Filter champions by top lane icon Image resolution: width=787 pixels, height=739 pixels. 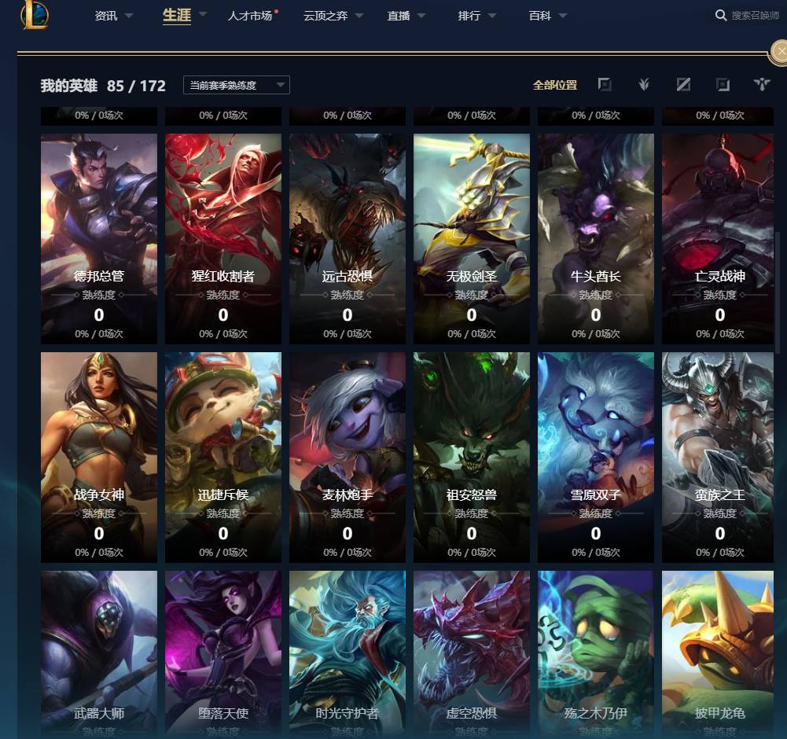[x=605, y=85]
